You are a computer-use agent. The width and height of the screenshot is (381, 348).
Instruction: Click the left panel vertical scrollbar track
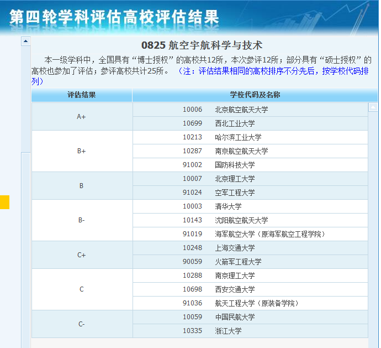25,221
